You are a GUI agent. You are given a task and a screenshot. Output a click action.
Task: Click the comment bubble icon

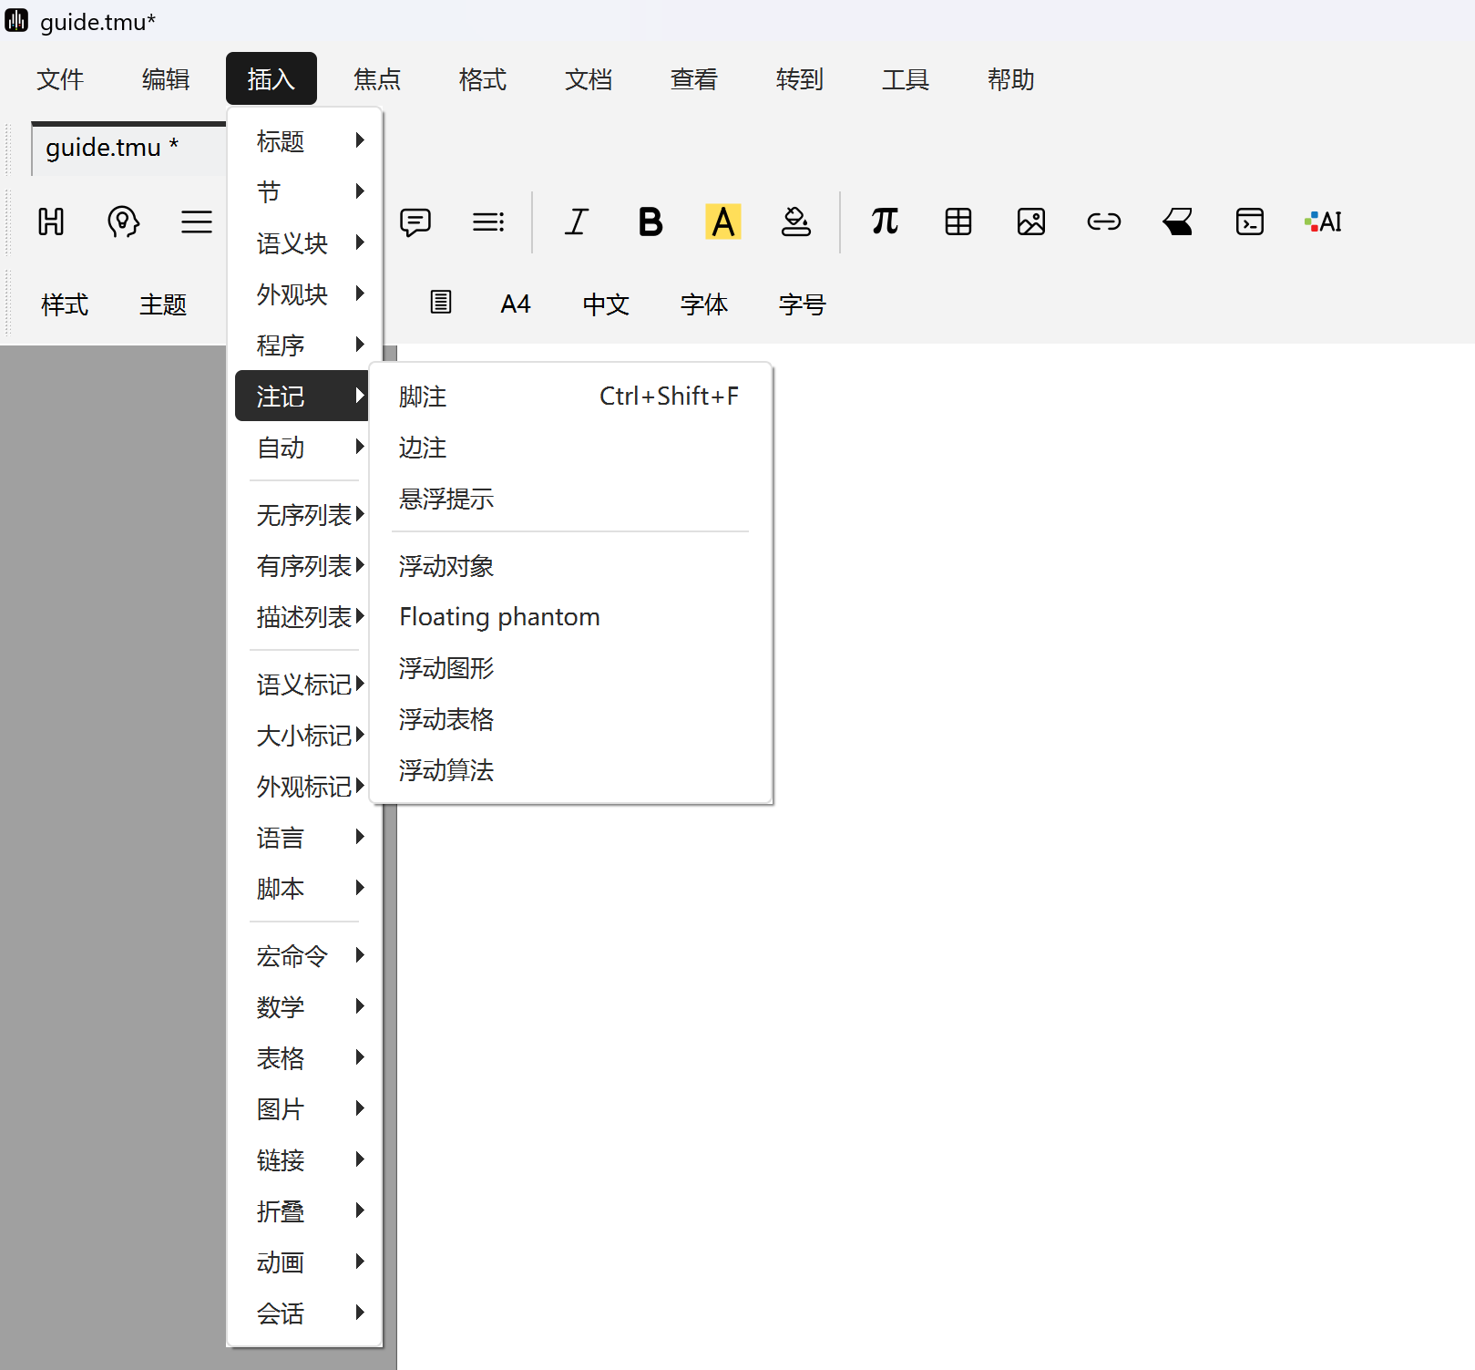click(415, 221)
